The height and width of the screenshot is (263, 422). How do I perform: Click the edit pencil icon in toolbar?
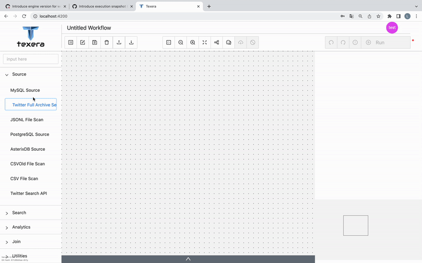pyautogui.click(x=83, y=43)
